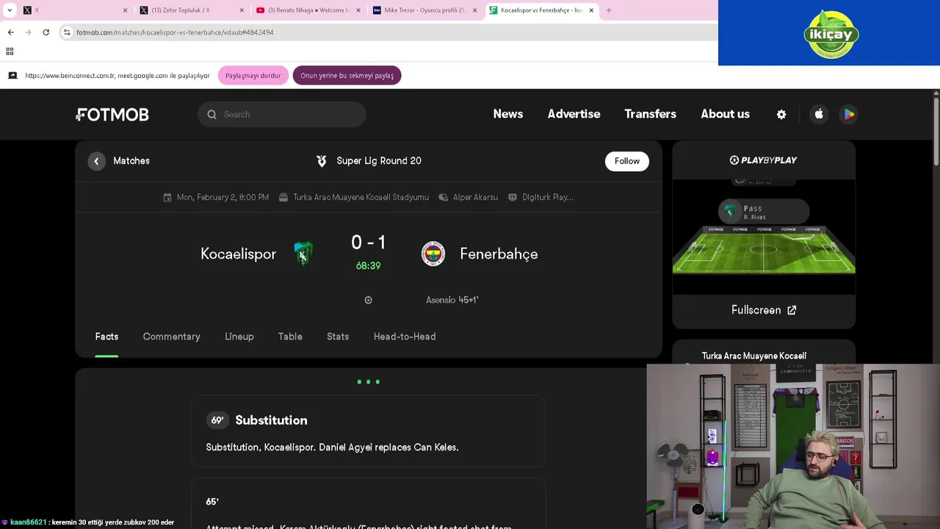The height and width of the screenshot is (529, 940).
Task: Switch to the Table tab
Action: (290, 337)
